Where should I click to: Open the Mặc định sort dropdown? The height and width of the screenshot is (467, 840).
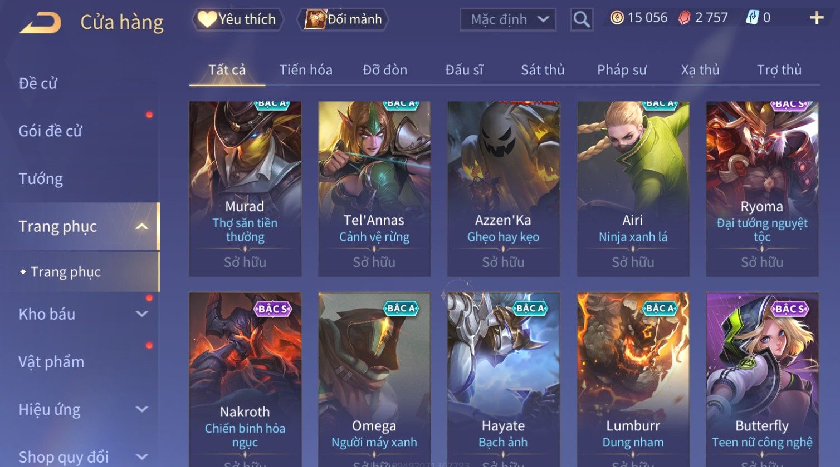pyautogui.click(x=507, y=19)
